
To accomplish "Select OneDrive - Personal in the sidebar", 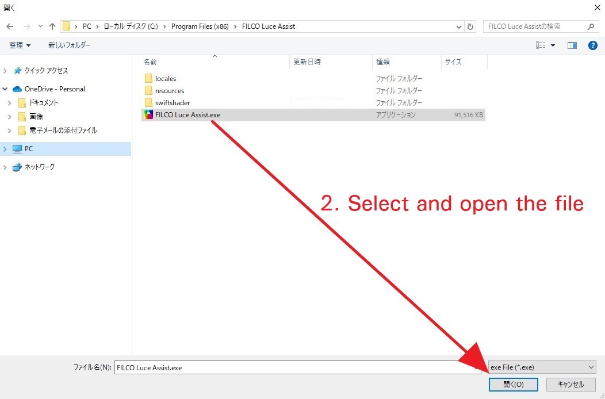I will click(55, 89).
